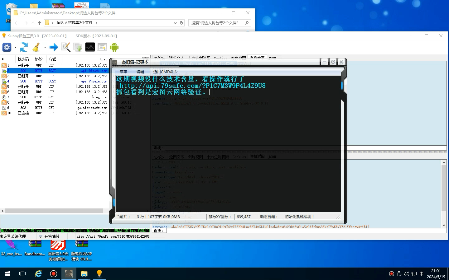
Task: Toggle the 中 input method indicator
Action: (x=422, y=274)
